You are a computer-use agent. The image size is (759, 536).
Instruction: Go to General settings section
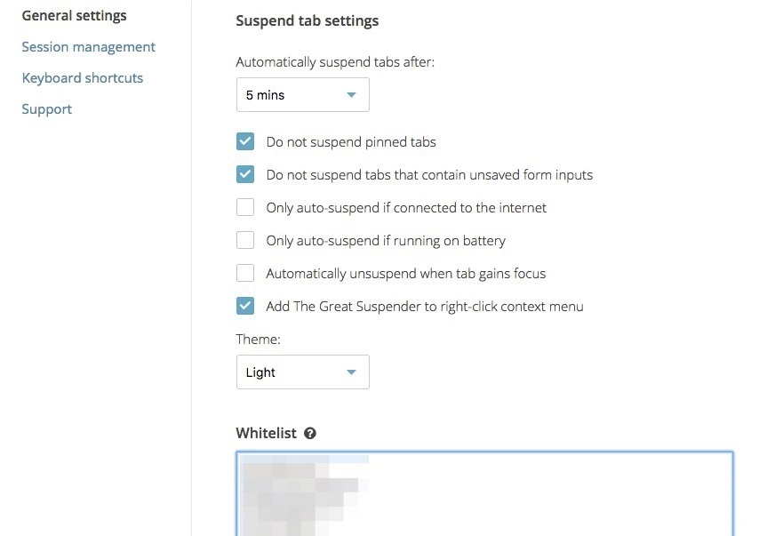[74, 16]
